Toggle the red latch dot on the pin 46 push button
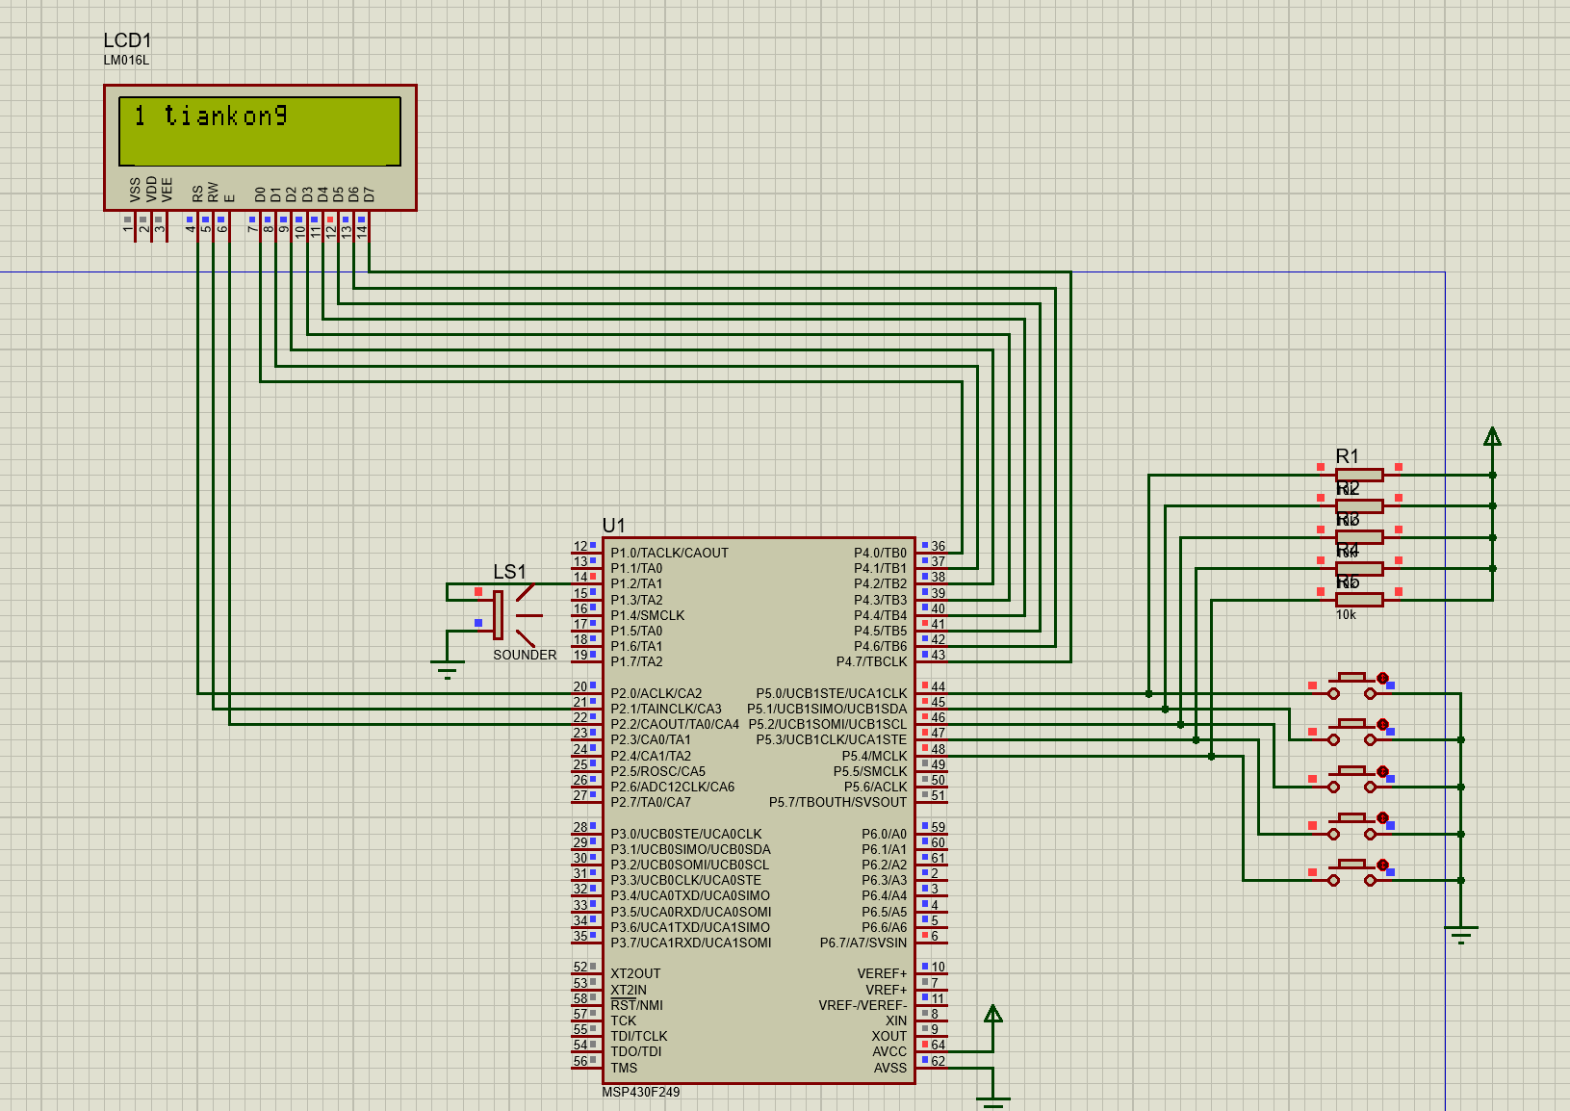The width and height of the screenshot is (1570, 1111). (x=1382, y=771)
